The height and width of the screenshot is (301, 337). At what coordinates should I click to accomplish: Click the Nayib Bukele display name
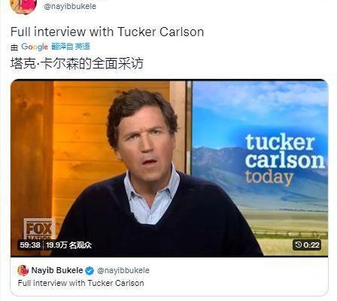click(x=57, y=270)
